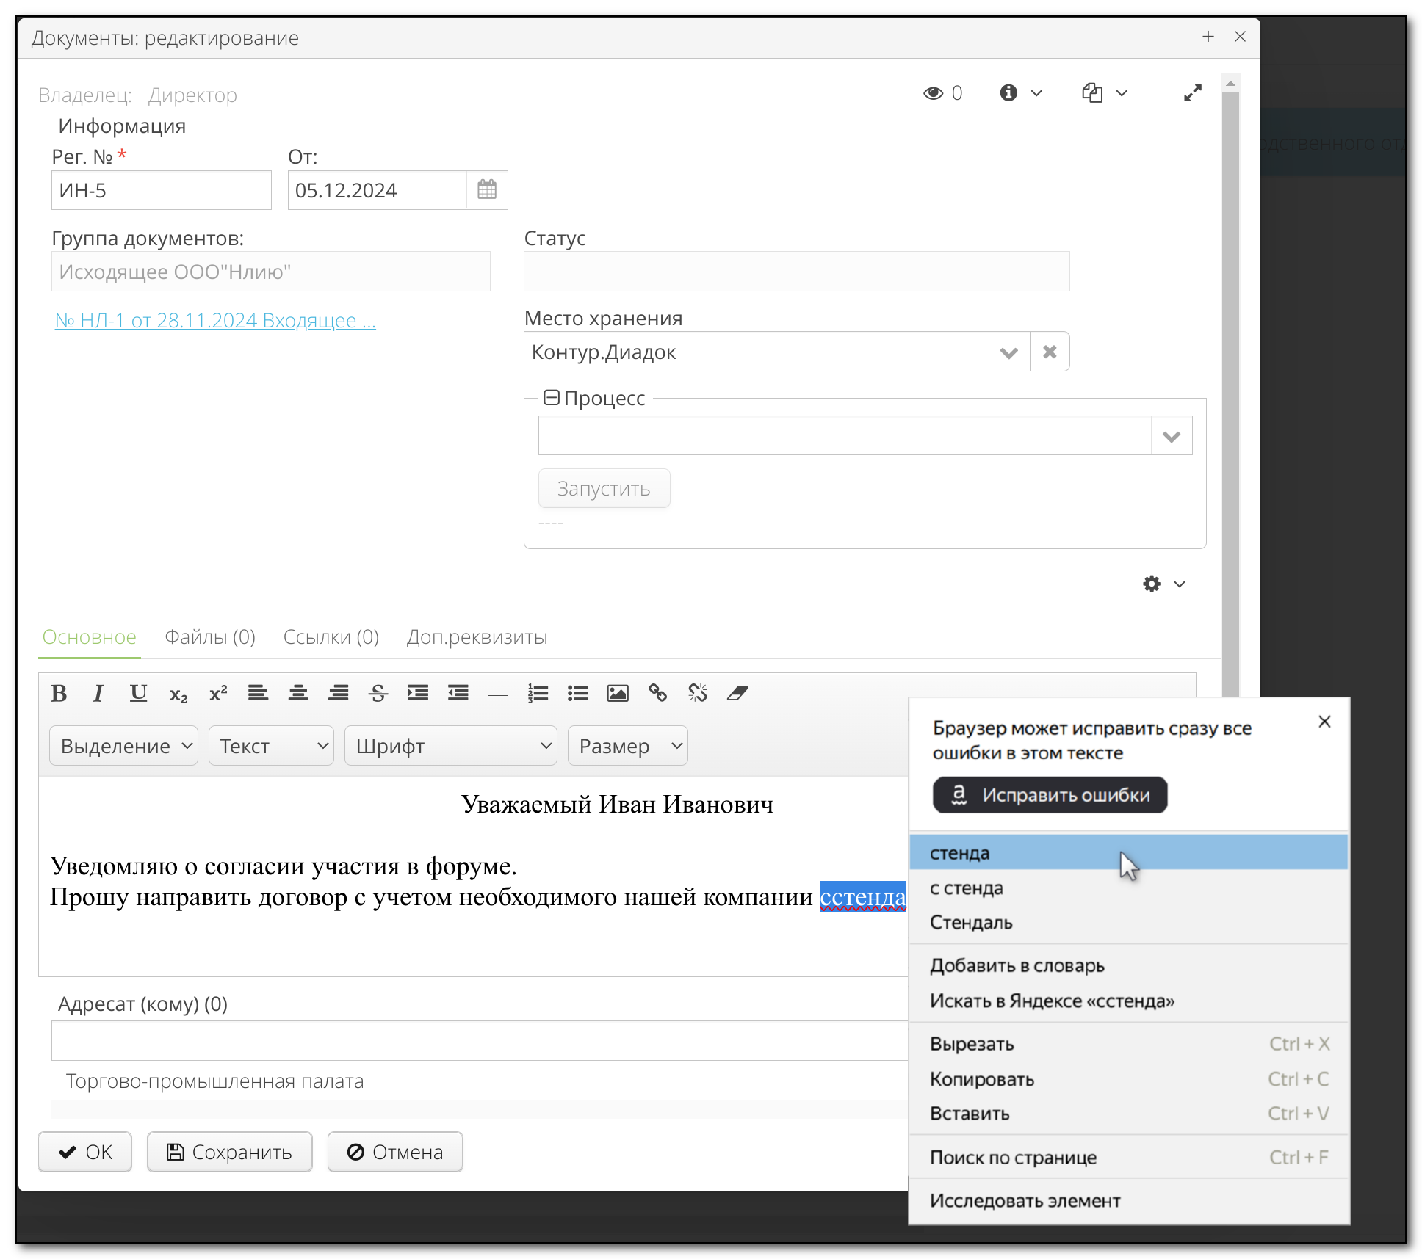Collapse the Процесс section
The image size is (1422, 1259).
click(551, 398)
